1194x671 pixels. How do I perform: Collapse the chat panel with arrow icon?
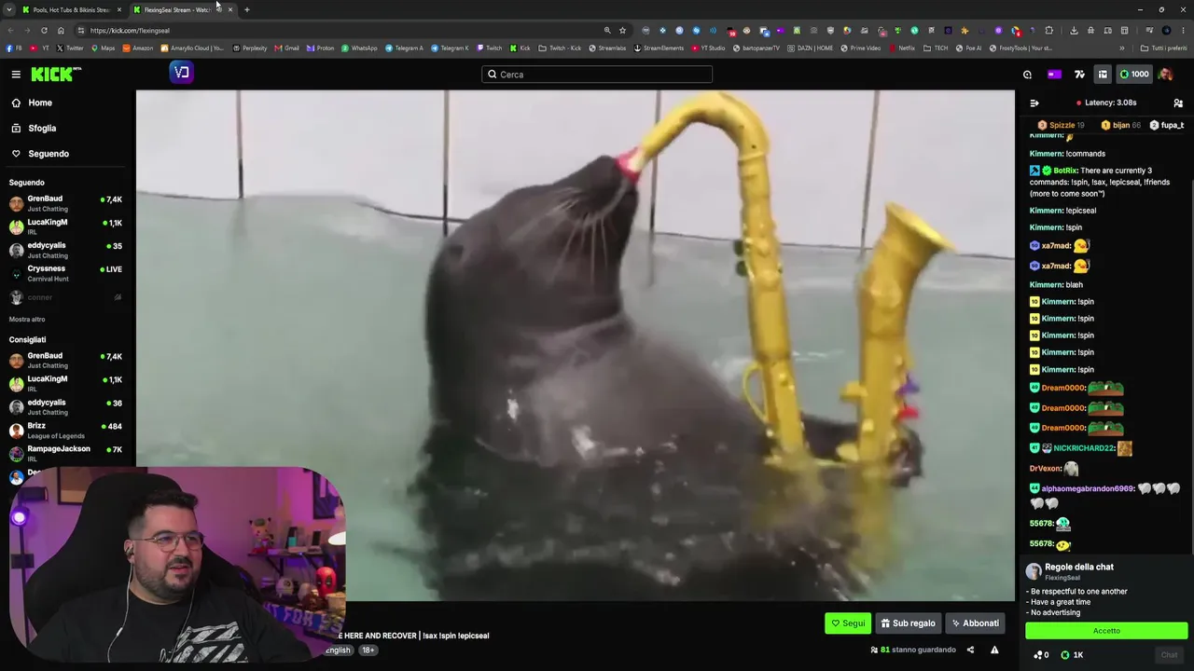1034,103
